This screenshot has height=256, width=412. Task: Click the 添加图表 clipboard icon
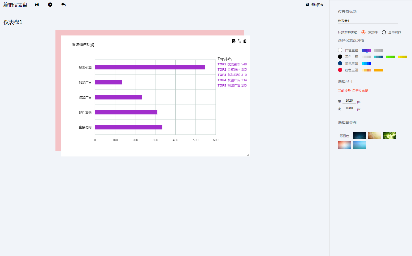307,5
